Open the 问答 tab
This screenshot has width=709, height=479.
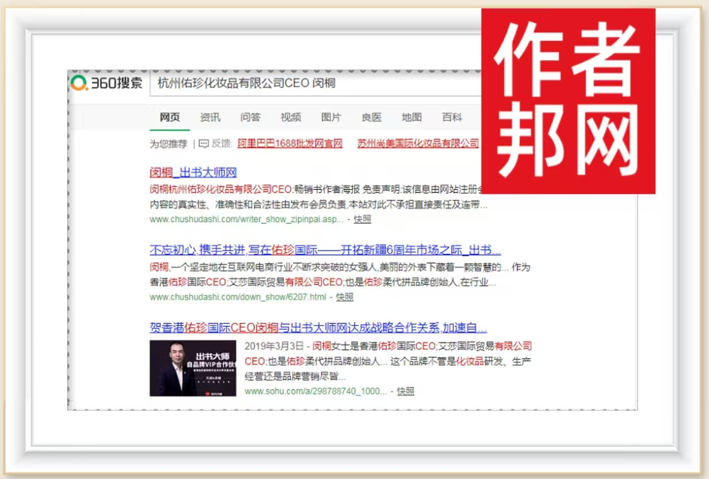pyautogui.click(x=250, y=117)
